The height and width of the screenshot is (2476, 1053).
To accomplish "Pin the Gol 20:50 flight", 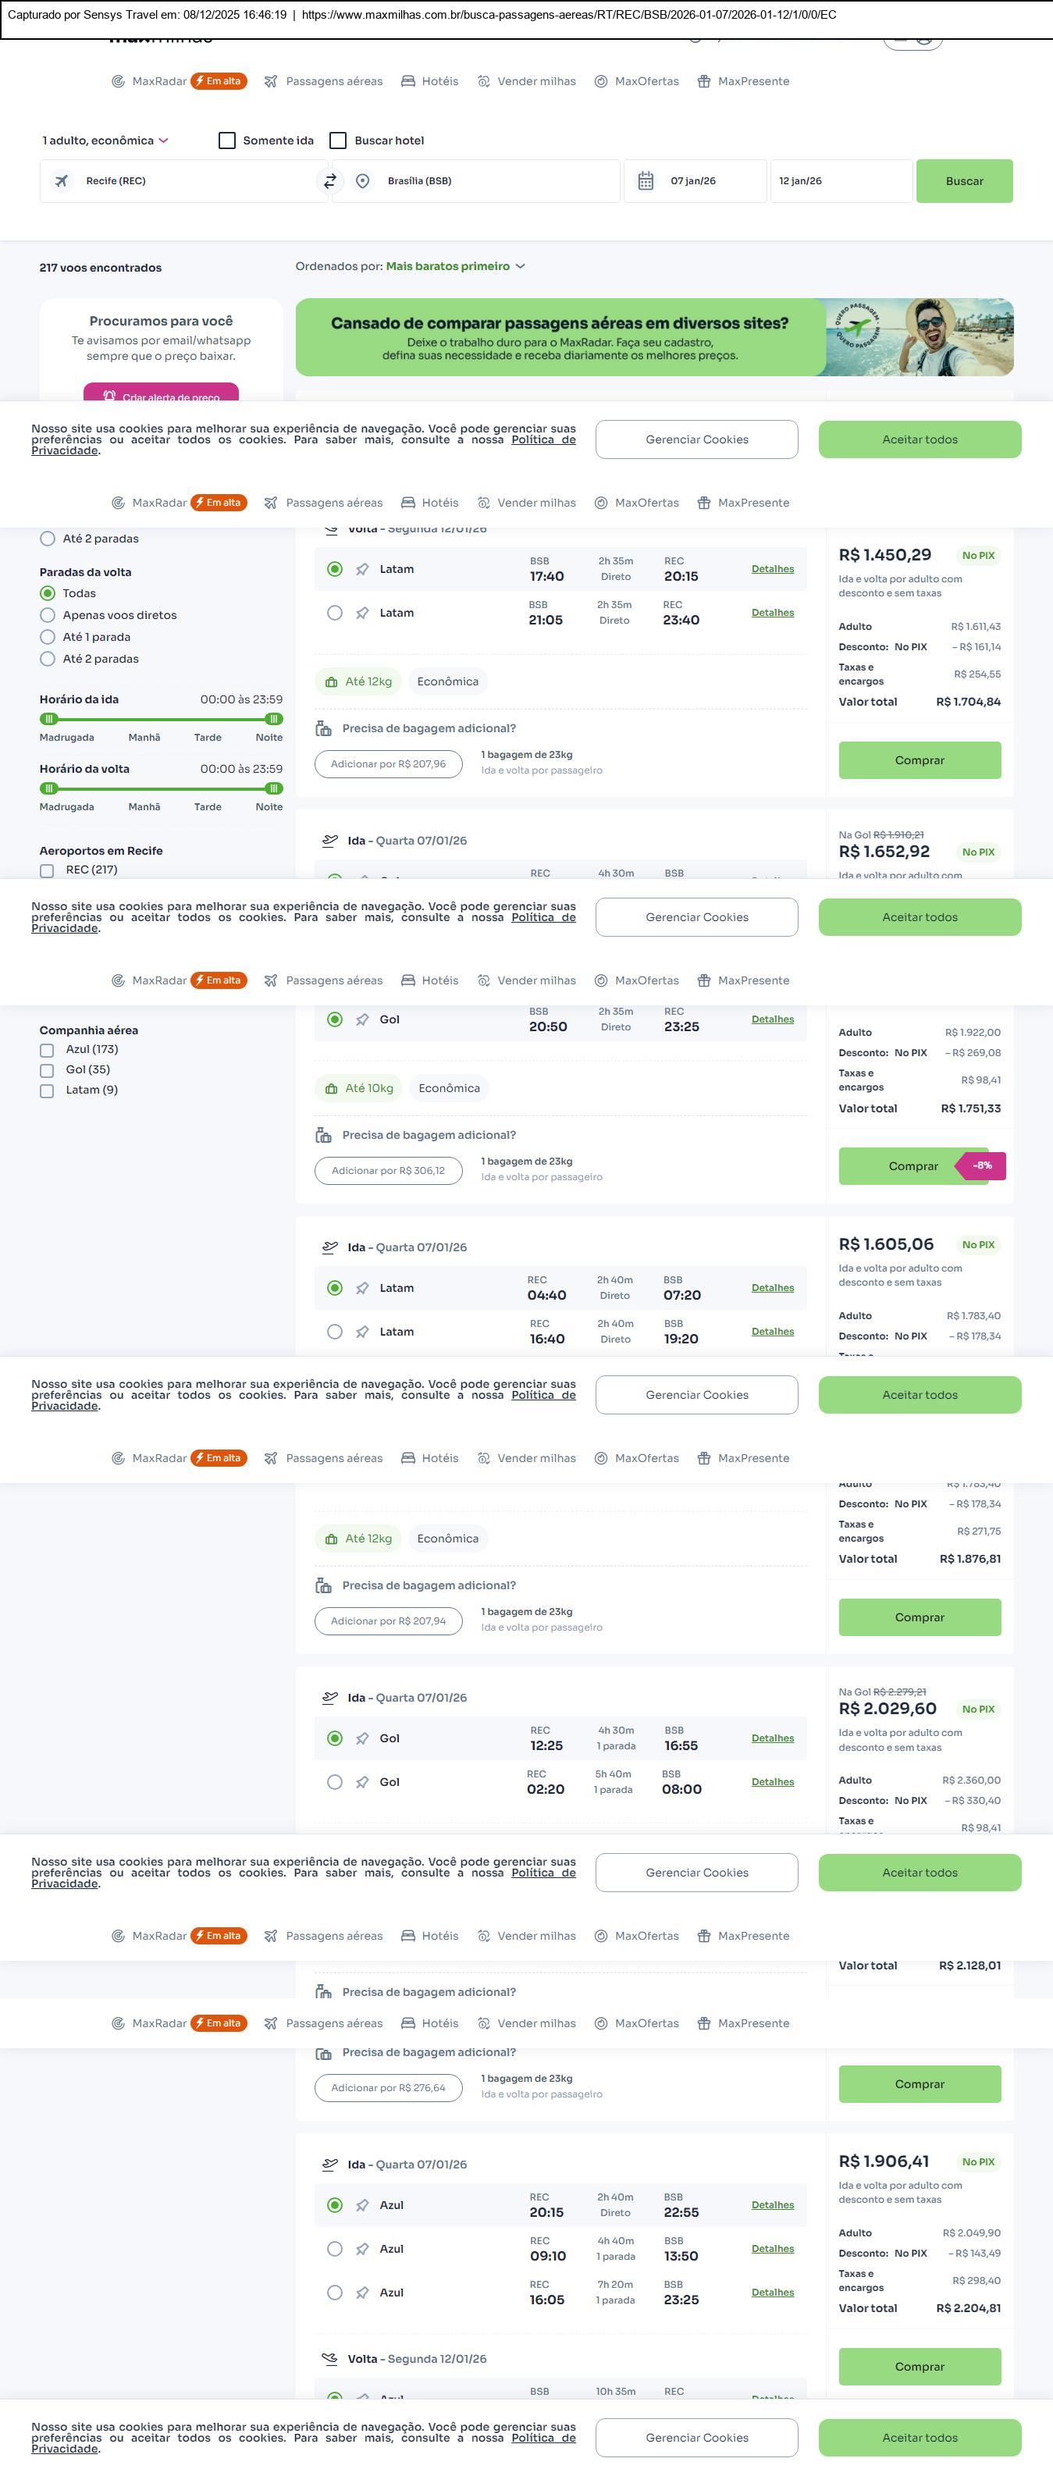I will 362,1019.
